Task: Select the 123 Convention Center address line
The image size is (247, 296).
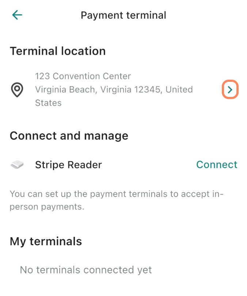Action: click(83, 76)
